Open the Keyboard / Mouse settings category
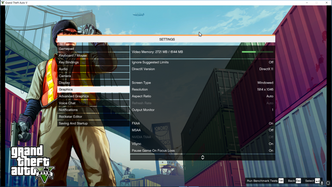332x187 pixels. (x=93, y=55)
